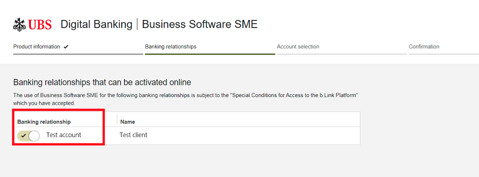Image resolution: width=479 pixels, height=177 pixels.
Task: Click the white knob of the toggle
Action: (34, 136)
